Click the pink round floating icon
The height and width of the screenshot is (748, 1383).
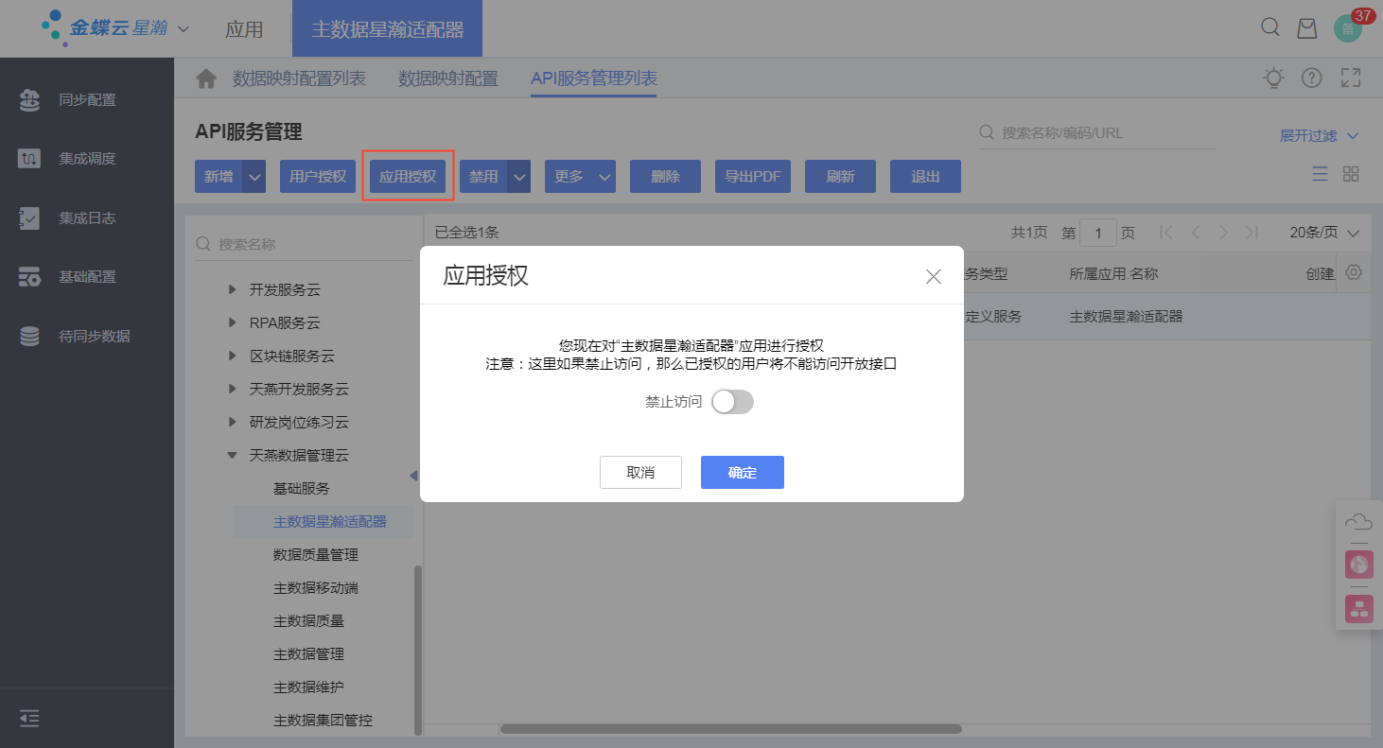(x=1359, y=565)
